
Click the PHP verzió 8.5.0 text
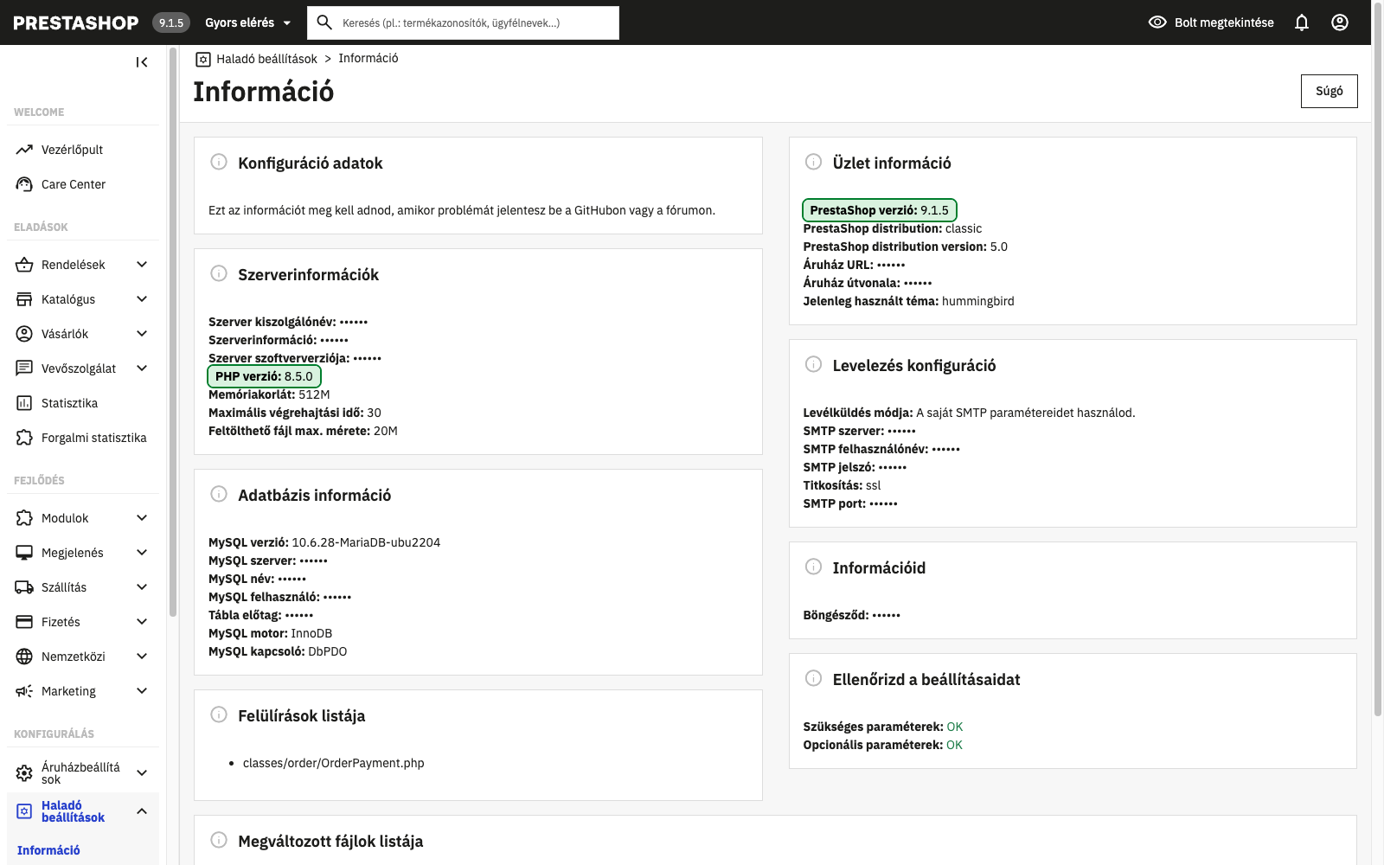tap(264, 376)
